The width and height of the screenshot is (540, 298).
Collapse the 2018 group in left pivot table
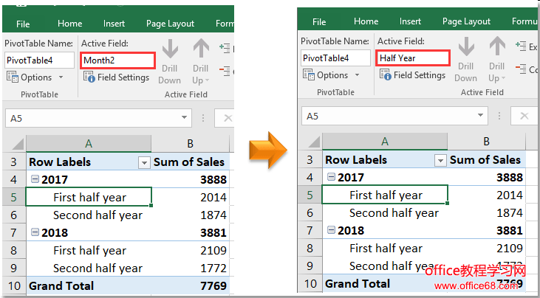34,233
